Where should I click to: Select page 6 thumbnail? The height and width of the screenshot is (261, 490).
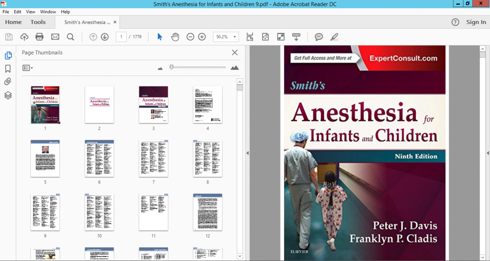point(100,159)
